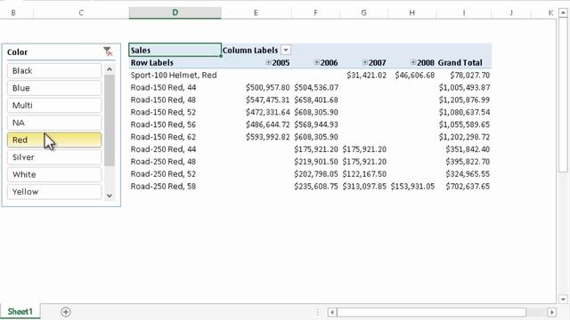Click the Color slicer title
The image size is (570, 320).
pyautogui.click(x=18, y=52)
